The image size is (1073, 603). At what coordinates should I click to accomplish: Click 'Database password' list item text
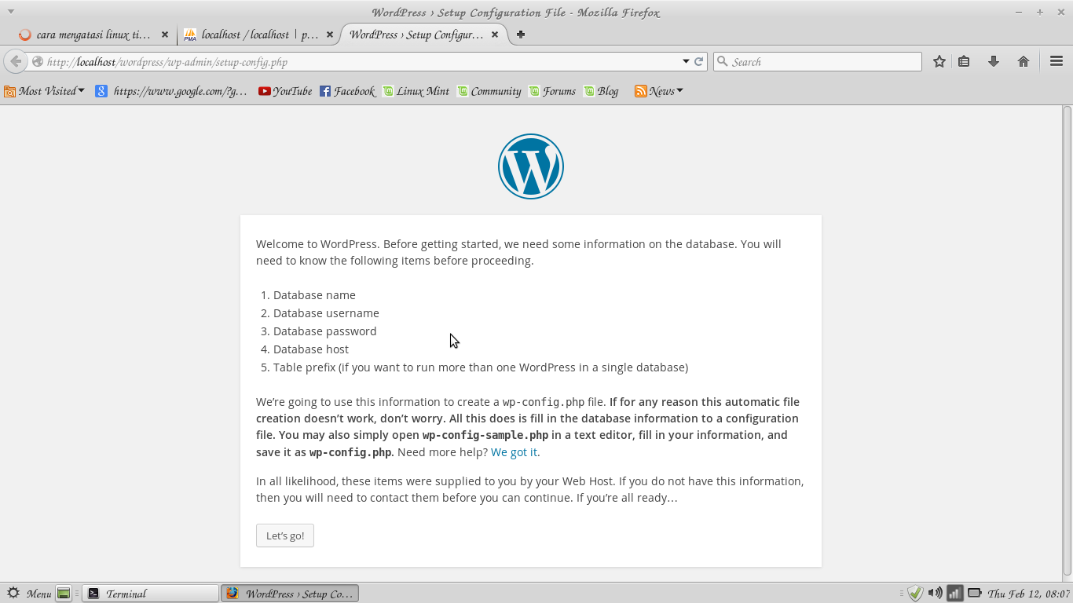click(324, 331)
